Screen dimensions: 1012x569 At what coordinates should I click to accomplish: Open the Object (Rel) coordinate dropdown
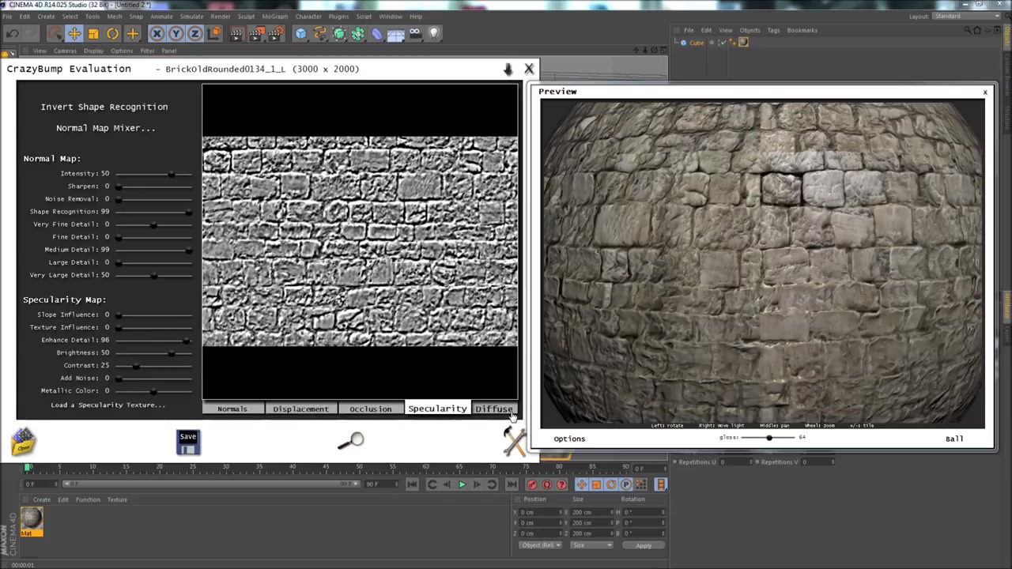[x=541, y=545]
